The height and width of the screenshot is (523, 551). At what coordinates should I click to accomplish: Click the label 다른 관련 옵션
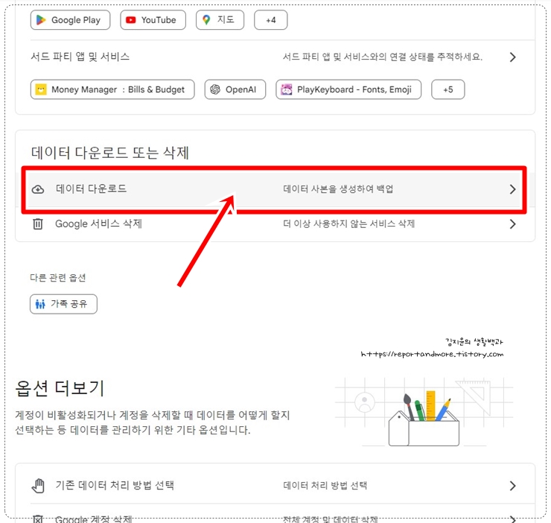tap(58, 278)
